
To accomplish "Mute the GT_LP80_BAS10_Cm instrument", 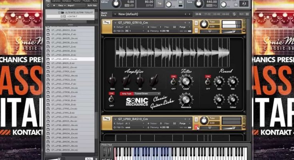I will pos(196,127).
